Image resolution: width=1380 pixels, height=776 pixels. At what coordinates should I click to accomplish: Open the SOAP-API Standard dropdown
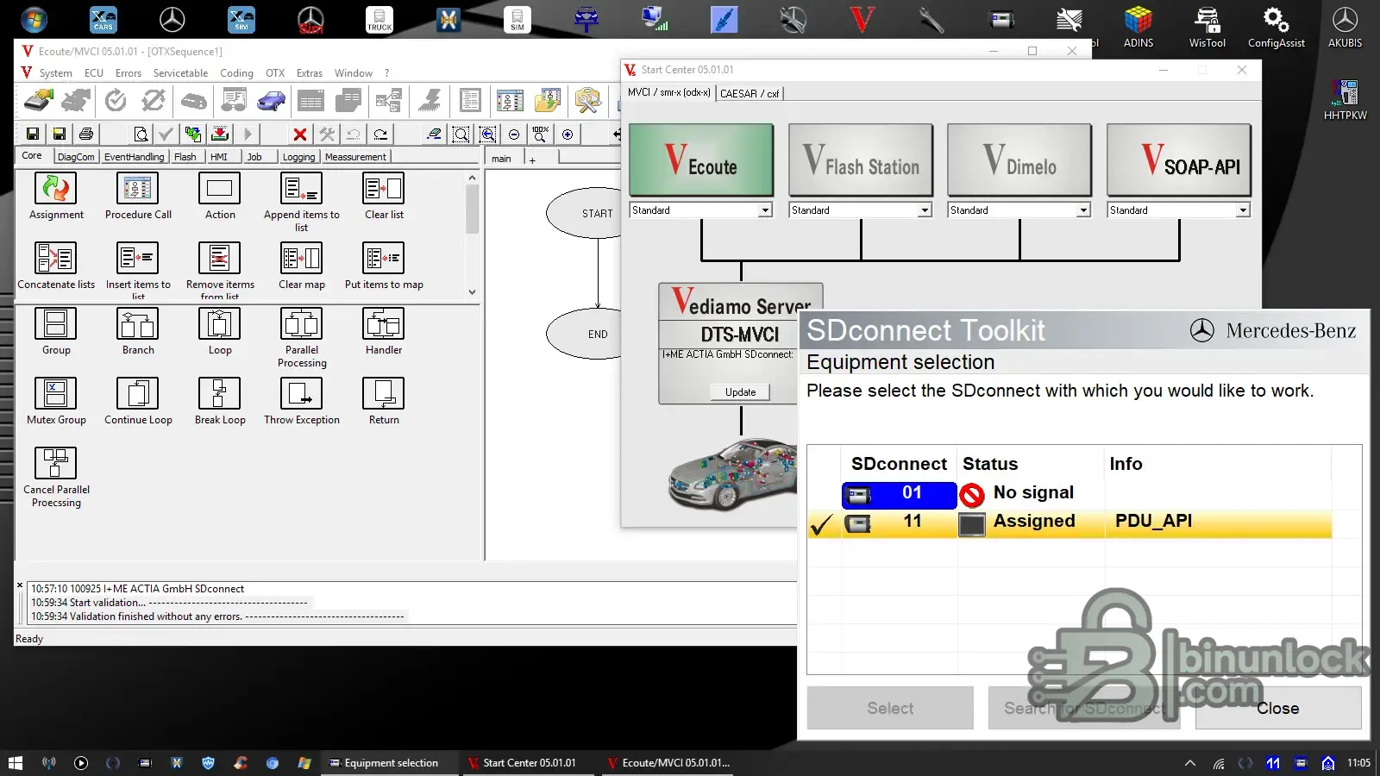click(1242, 210)
